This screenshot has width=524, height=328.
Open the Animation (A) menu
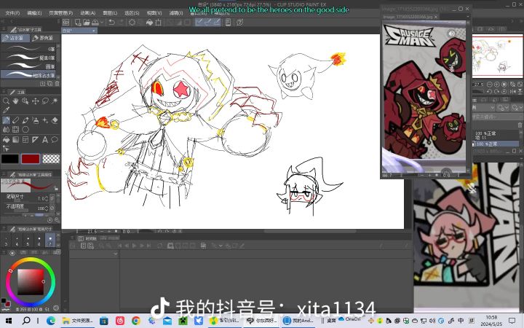click(x=87, y=13)
